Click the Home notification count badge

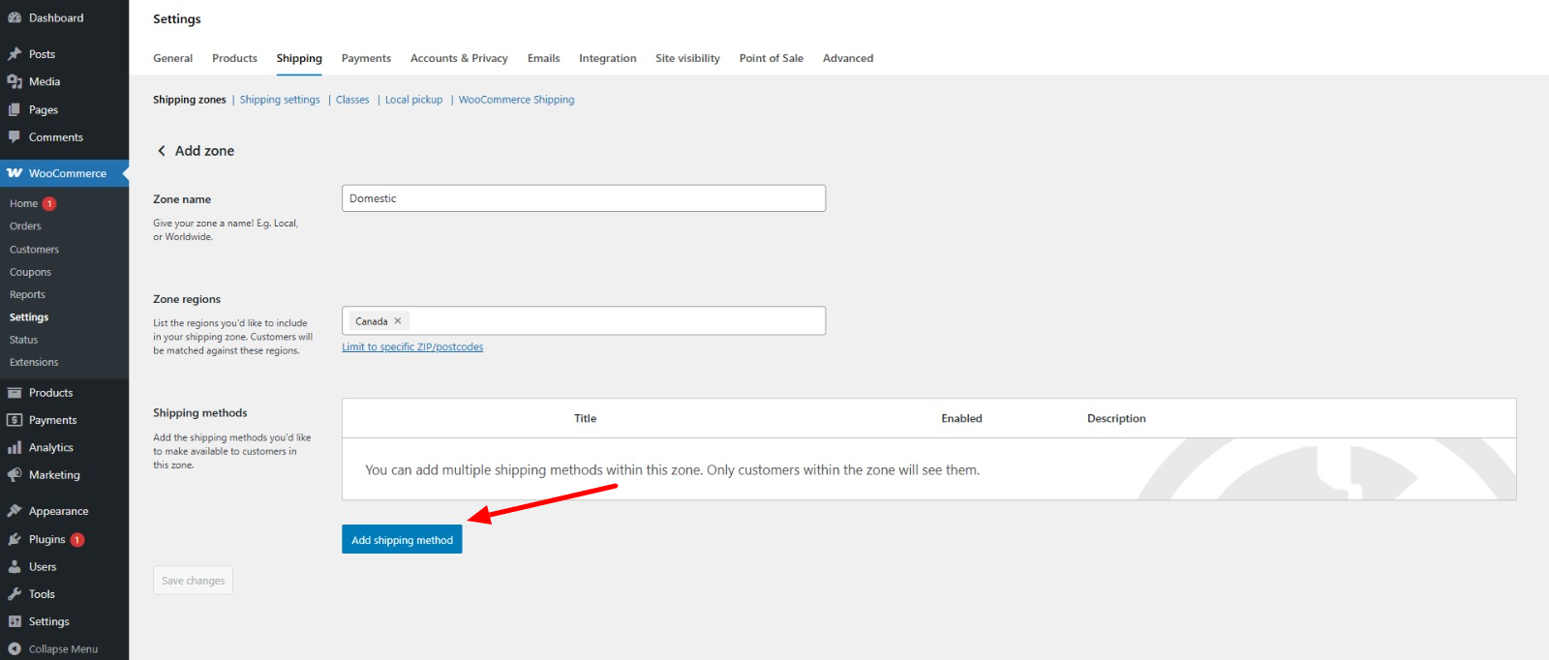pyautogui.click(x=49, y=204)
